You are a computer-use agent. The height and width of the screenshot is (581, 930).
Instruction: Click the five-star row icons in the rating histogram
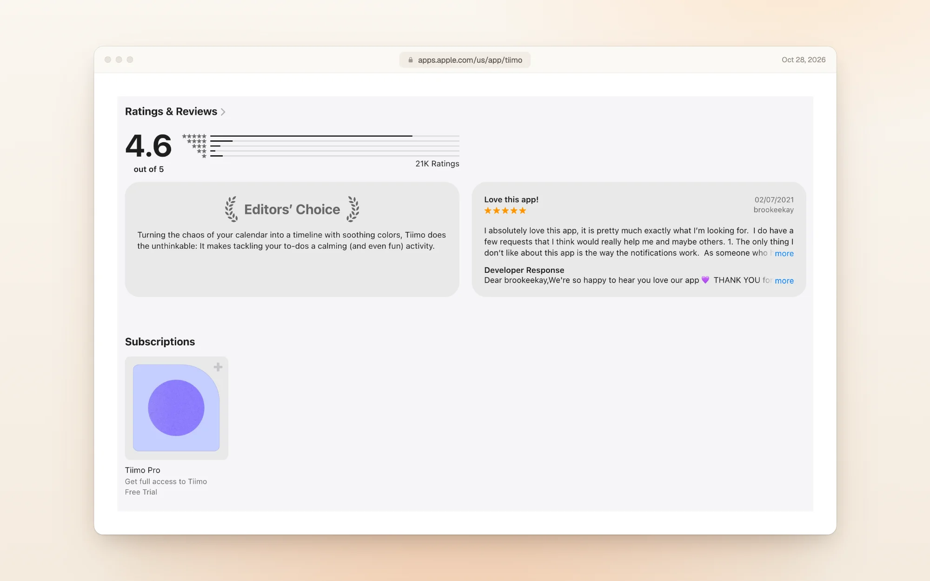[194, 136]
